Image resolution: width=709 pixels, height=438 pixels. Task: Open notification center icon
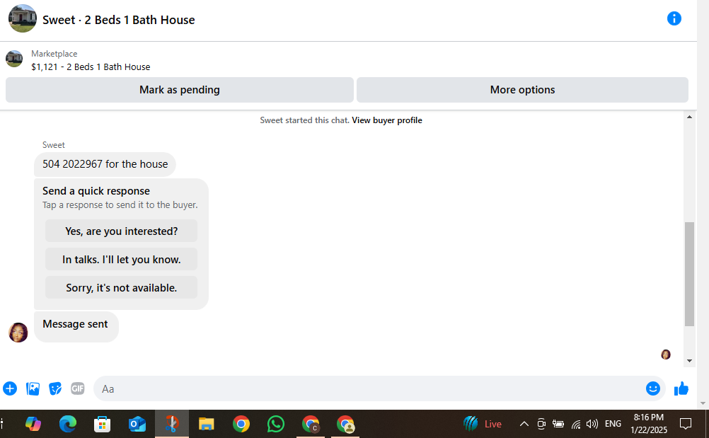pyautogui.click(x=686, y=424)
